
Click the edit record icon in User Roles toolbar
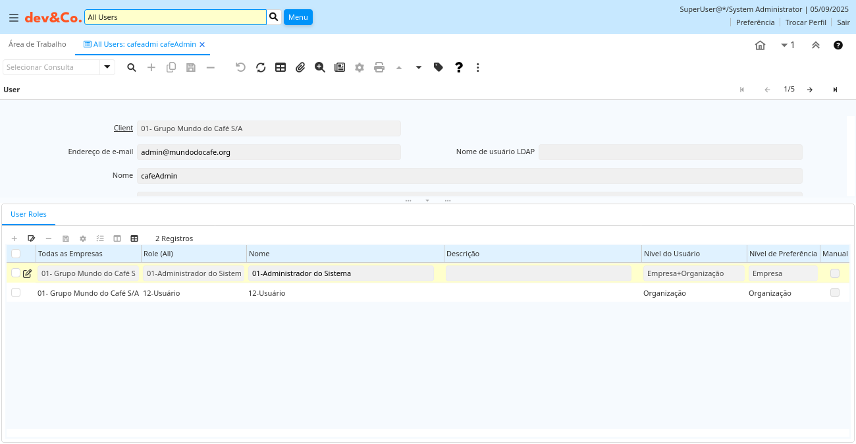pos(31,238)
